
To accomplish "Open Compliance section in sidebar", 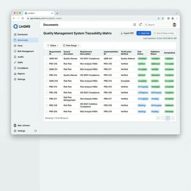I will pos(22,68).
